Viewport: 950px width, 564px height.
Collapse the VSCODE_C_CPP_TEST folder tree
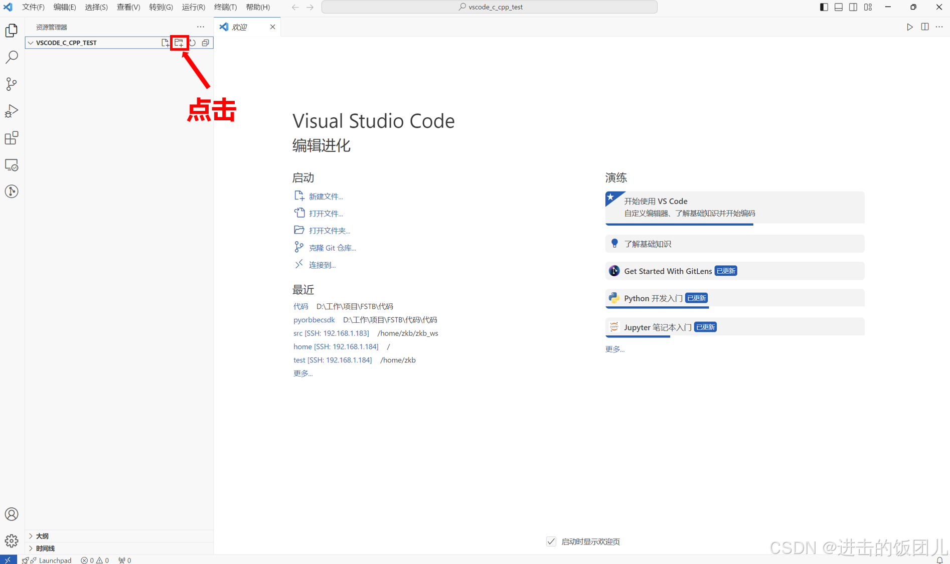pos(31,43)
